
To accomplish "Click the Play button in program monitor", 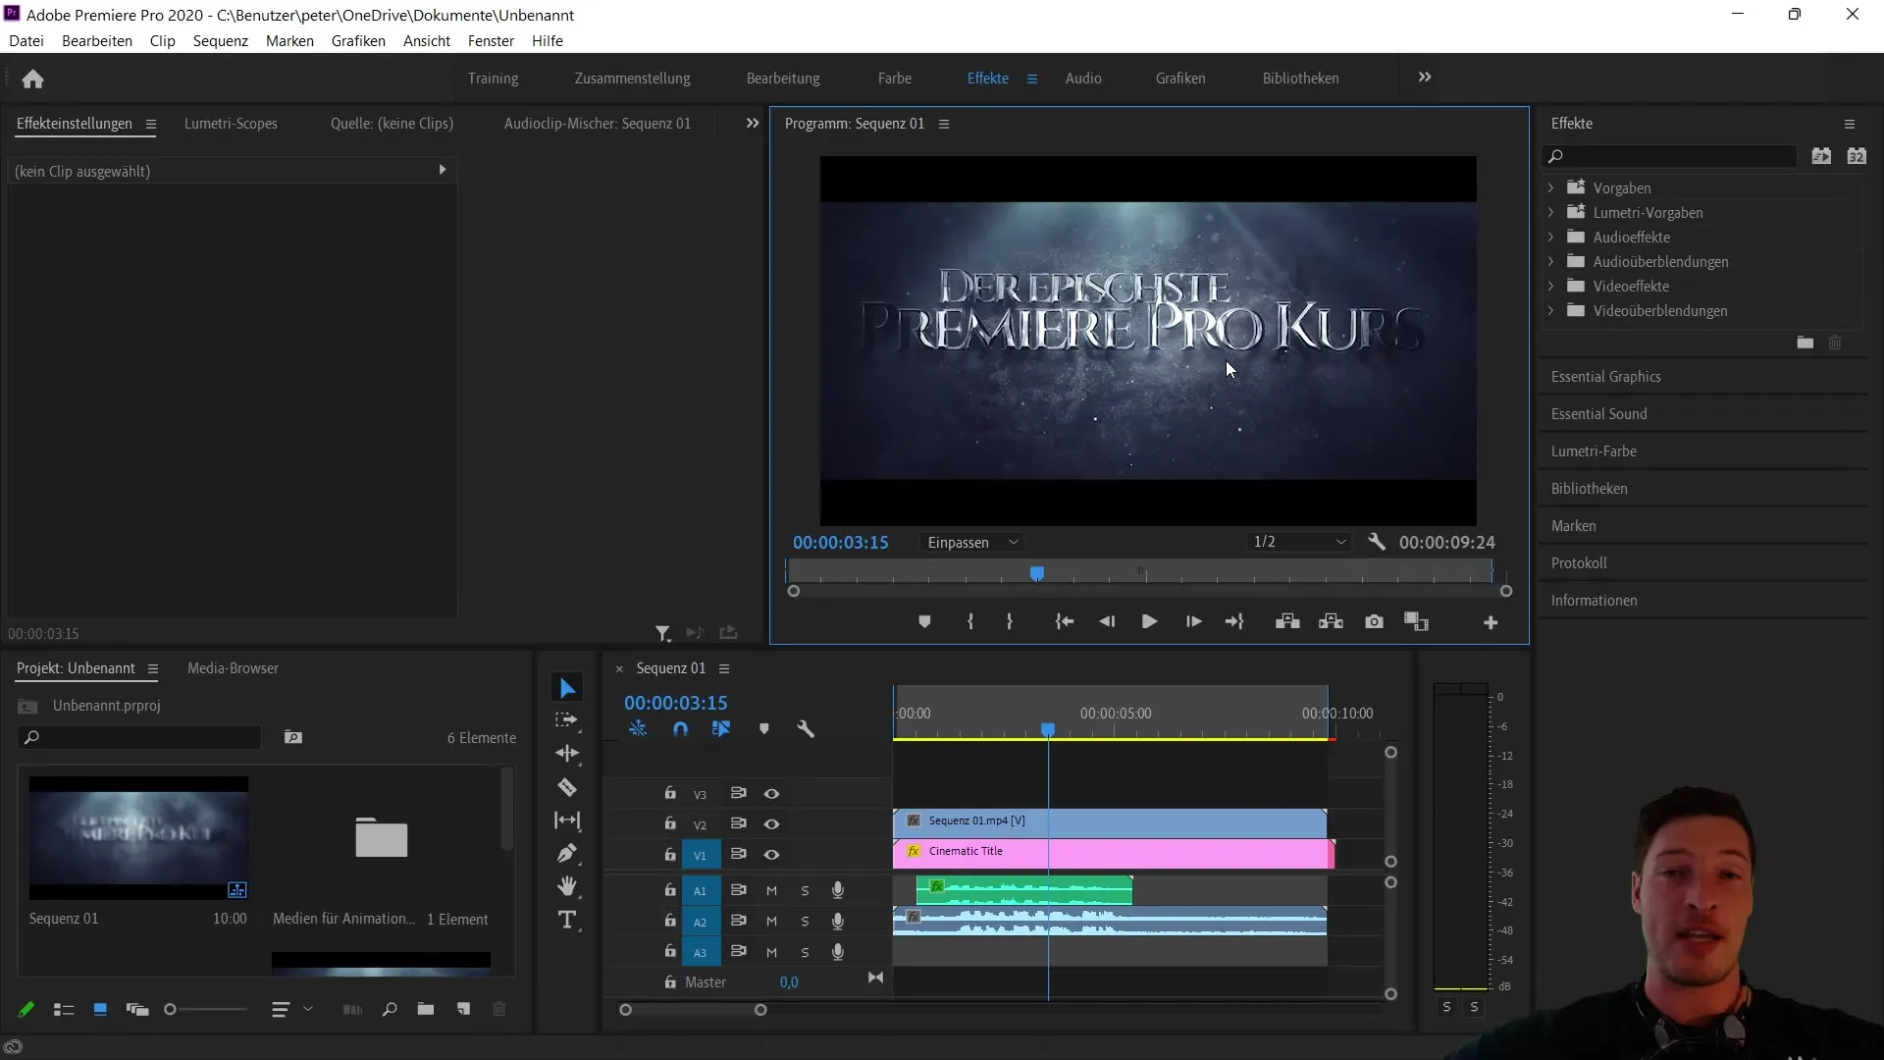I will coord(1149,622).
